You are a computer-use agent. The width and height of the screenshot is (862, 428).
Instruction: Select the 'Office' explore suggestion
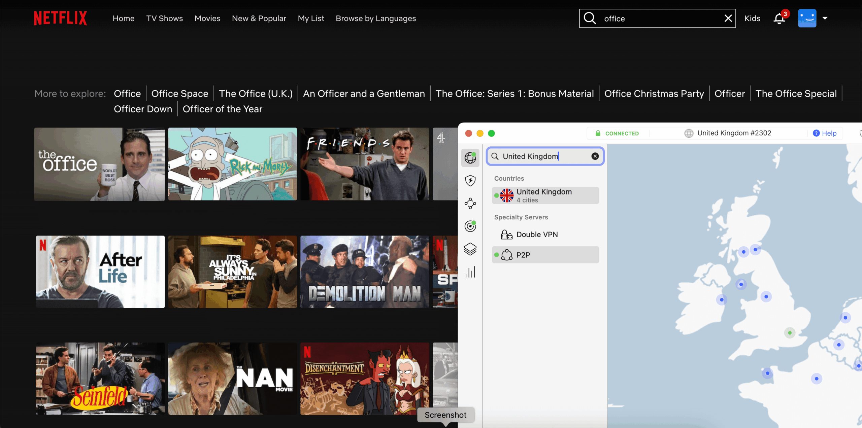click(x=127, y=94)
